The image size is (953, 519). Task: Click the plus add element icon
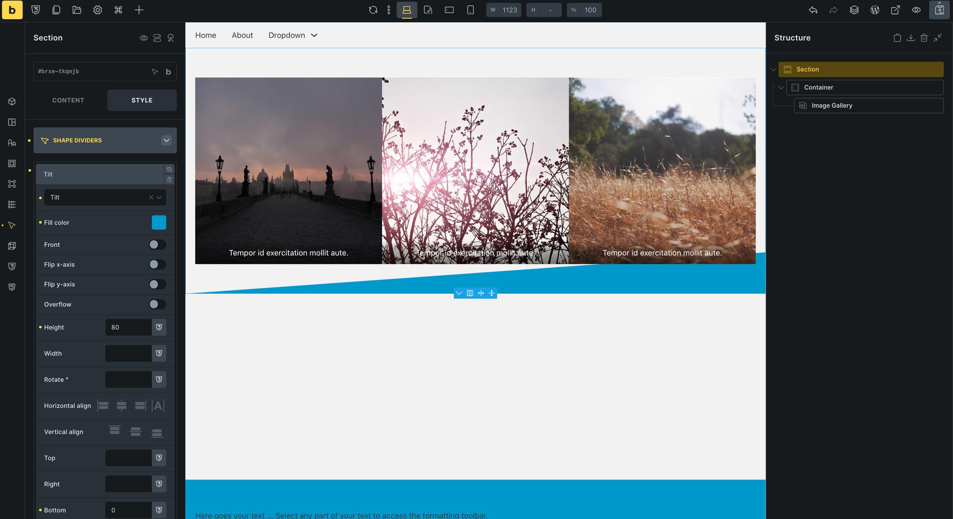[139, 10]
